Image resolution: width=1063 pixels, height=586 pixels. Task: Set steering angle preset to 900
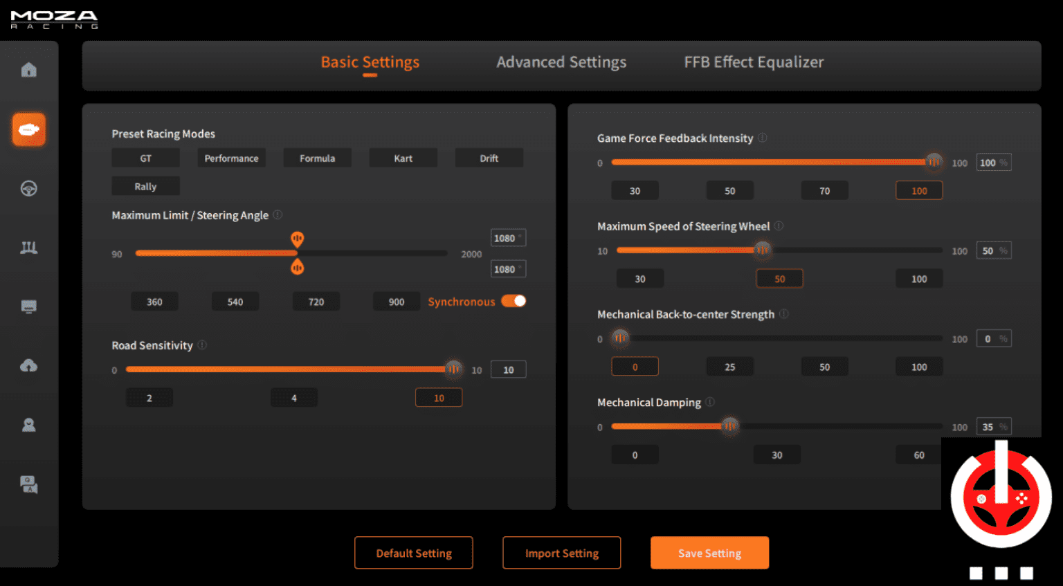397,302
